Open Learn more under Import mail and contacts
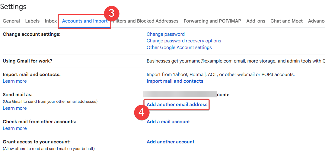The height and width of the screenshot is (153, 325). point(14,81)
